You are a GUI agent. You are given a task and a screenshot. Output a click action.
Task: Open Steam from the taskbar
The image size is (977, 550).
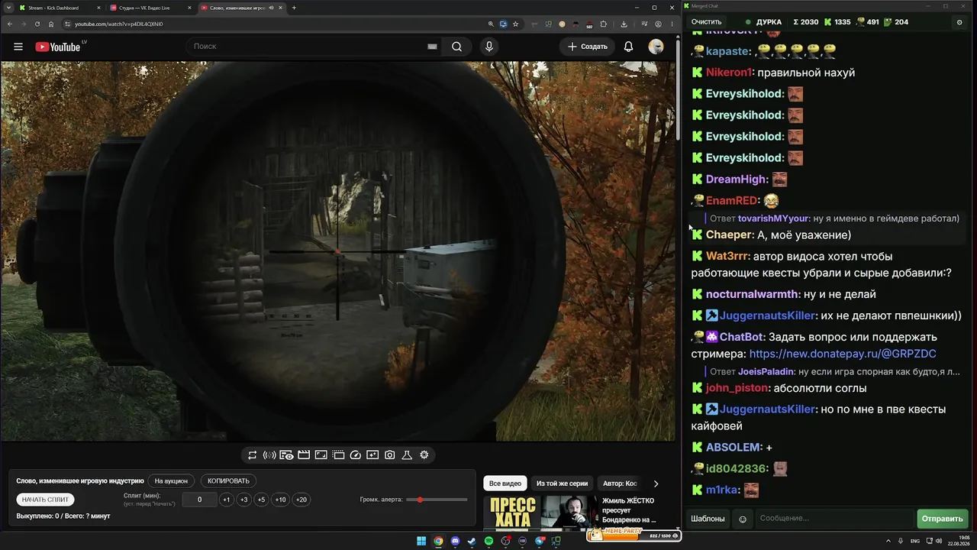(x=472, y=541)
